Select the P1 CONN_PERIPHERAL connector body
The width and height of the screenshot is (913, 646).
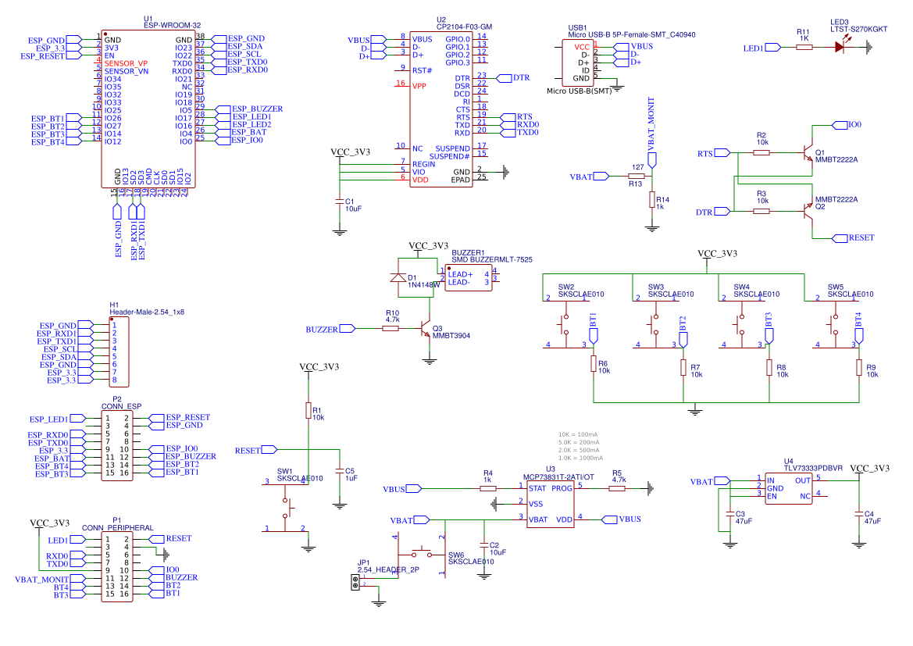coord(117,567)
